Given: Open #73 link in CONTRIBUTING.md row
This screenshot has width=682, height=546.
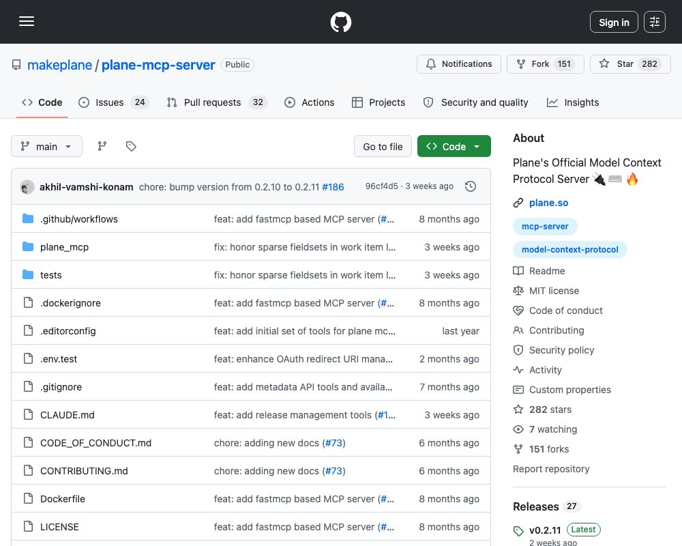Looking at the screenshot, I should 333,471.
